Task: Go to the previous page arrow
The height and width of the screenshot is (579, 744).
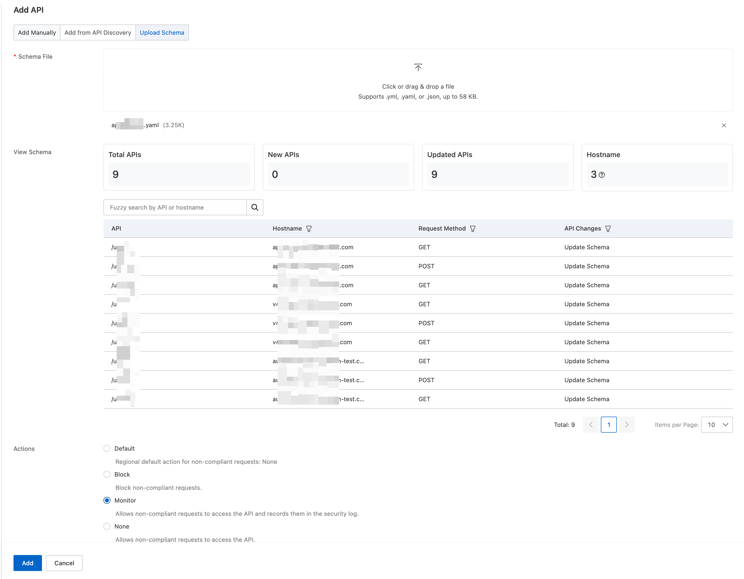Action: 591,424
